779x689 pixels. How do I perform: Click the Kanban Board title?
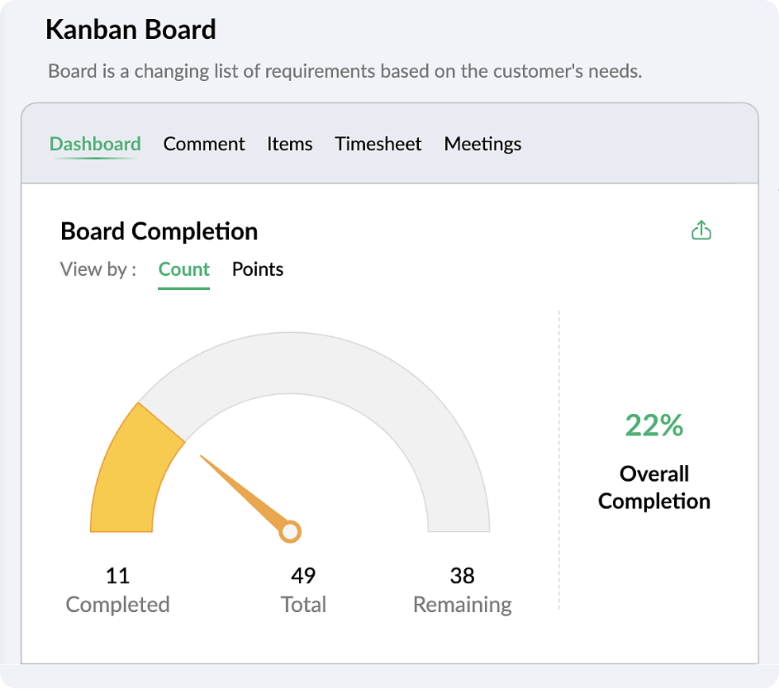[130, 29]
